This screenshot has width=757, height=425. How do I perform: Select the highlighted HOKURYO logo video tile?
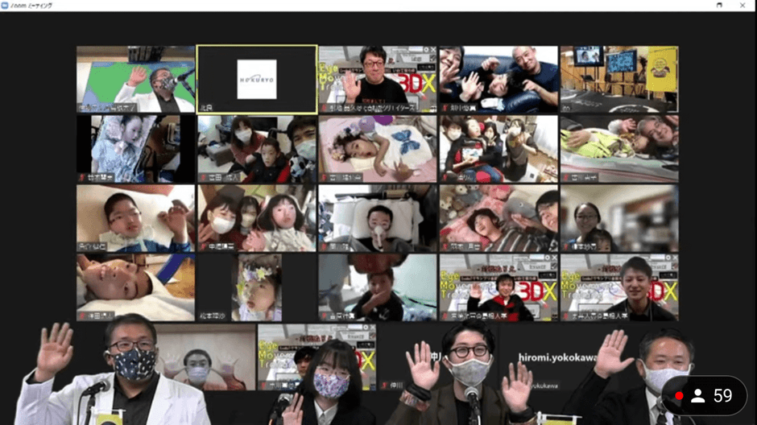(x=257, y=79)
